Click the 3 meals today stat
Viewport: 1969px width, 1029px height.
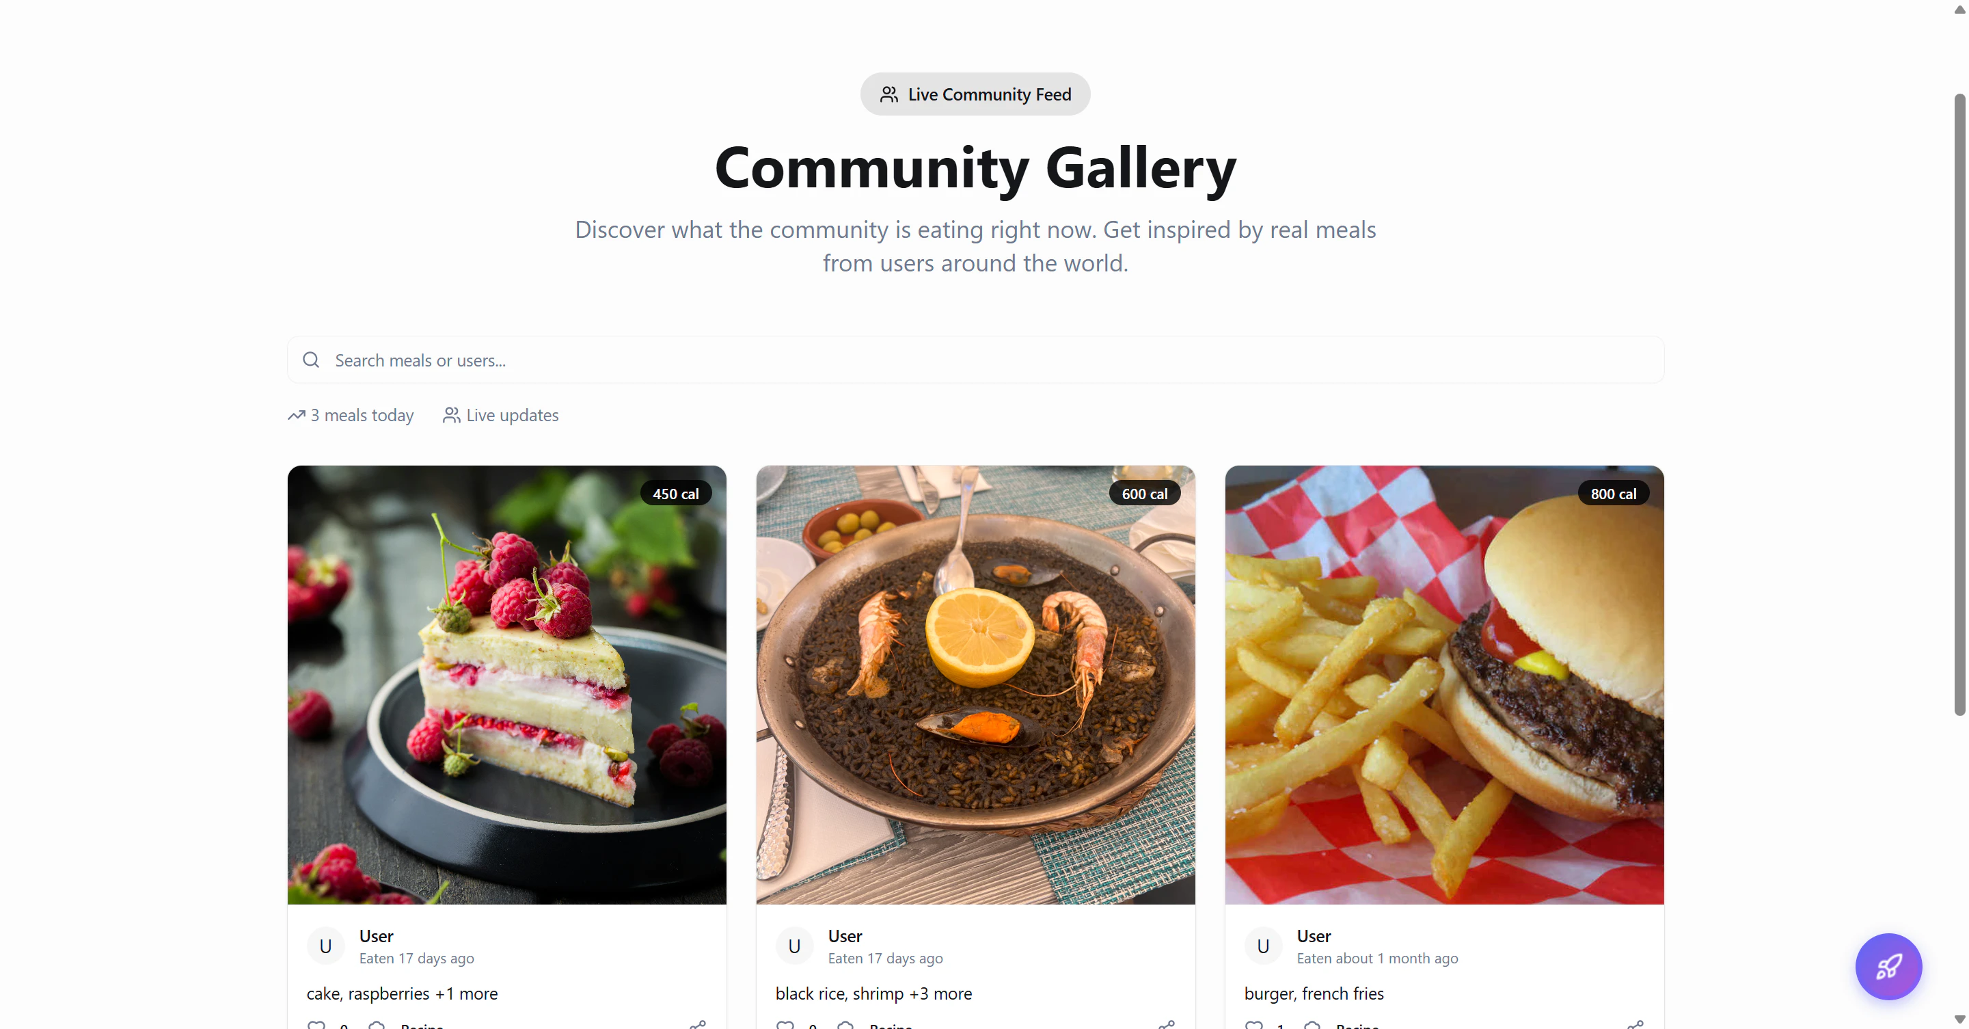[x=351, y=415]
